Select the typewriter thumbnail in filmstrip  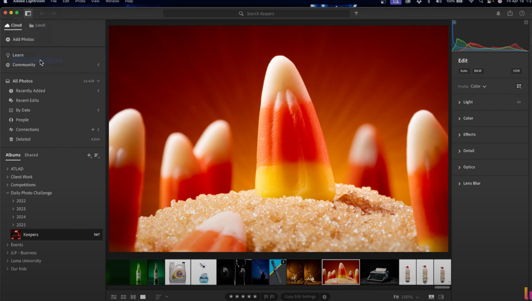(x=379, y=272)
